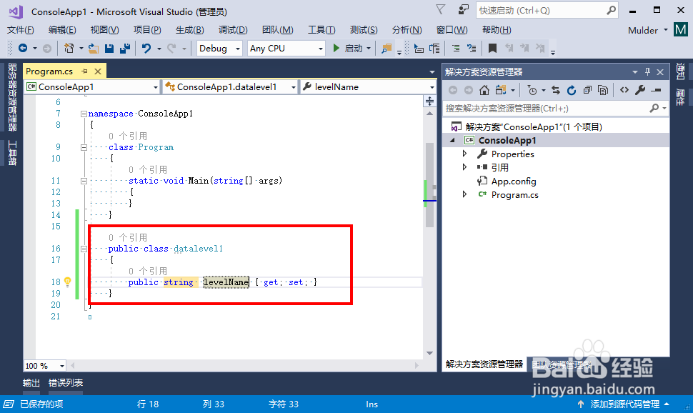Open the 编辑(E) menu

(62, 29)
